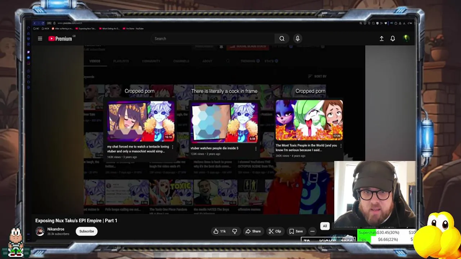The image size is (461, 259).
Task: Reload the page with refresh icon
Action: pos(42,23)
